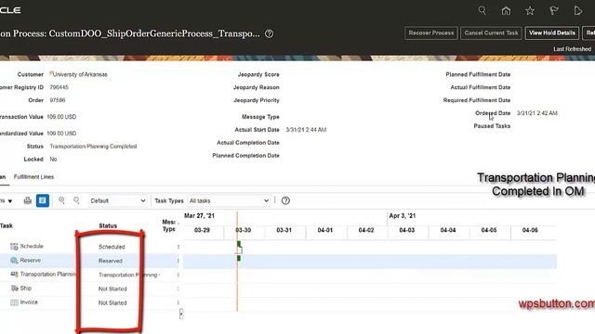
Task: Print the Gantt chart with printer icon
Action: [x=27, y=200]
